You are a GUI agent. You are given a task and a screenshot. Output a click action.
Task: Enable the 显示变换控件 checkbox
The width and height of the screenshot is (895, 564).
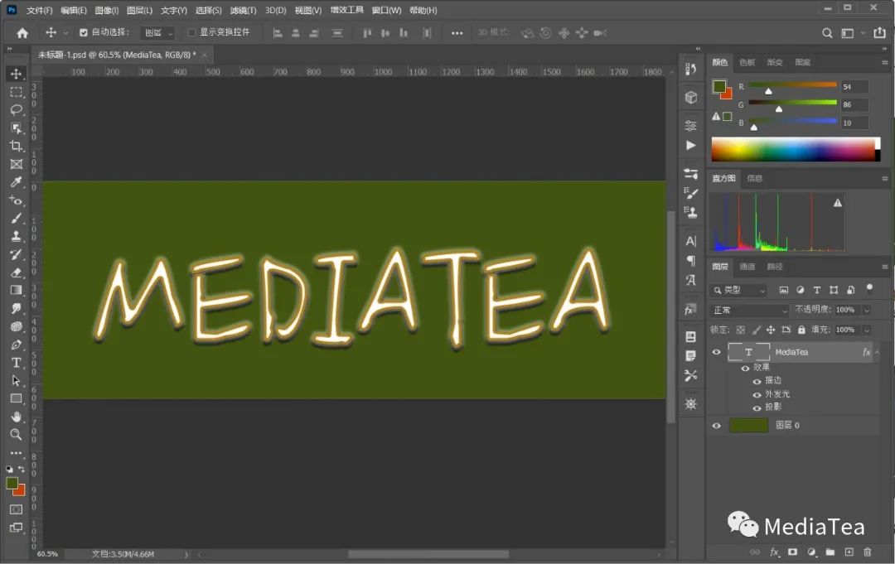click(191, 32)
